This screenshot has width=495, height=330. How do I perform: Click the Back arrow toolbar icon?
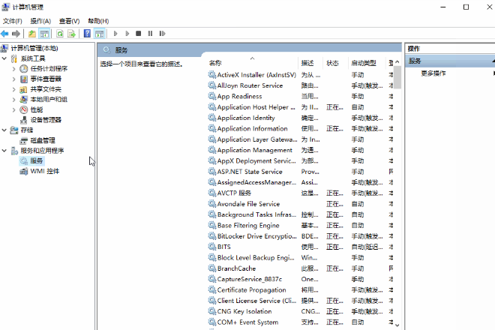point(4,34)
